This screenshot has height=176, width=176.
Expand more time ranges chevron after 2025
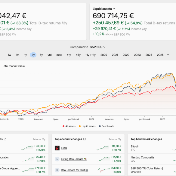point(168,55)
